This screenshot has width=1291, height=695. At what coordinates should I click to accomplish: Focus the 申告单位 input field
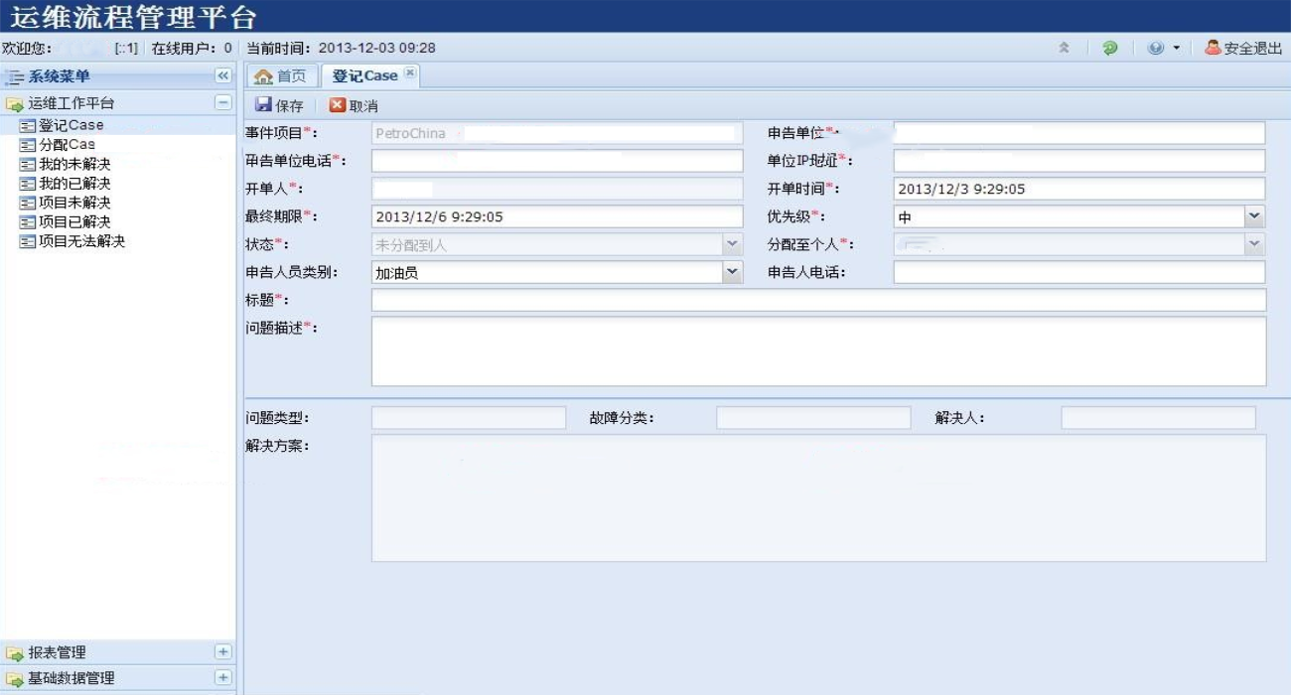coord(1079,133)
